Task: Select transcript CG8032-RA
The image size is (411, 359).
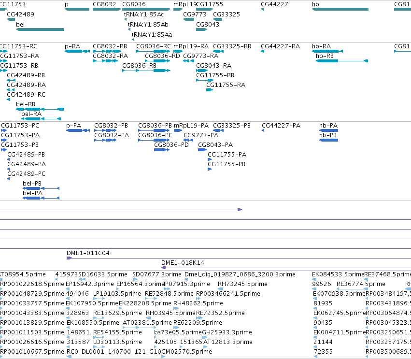Action: (110, 56)
